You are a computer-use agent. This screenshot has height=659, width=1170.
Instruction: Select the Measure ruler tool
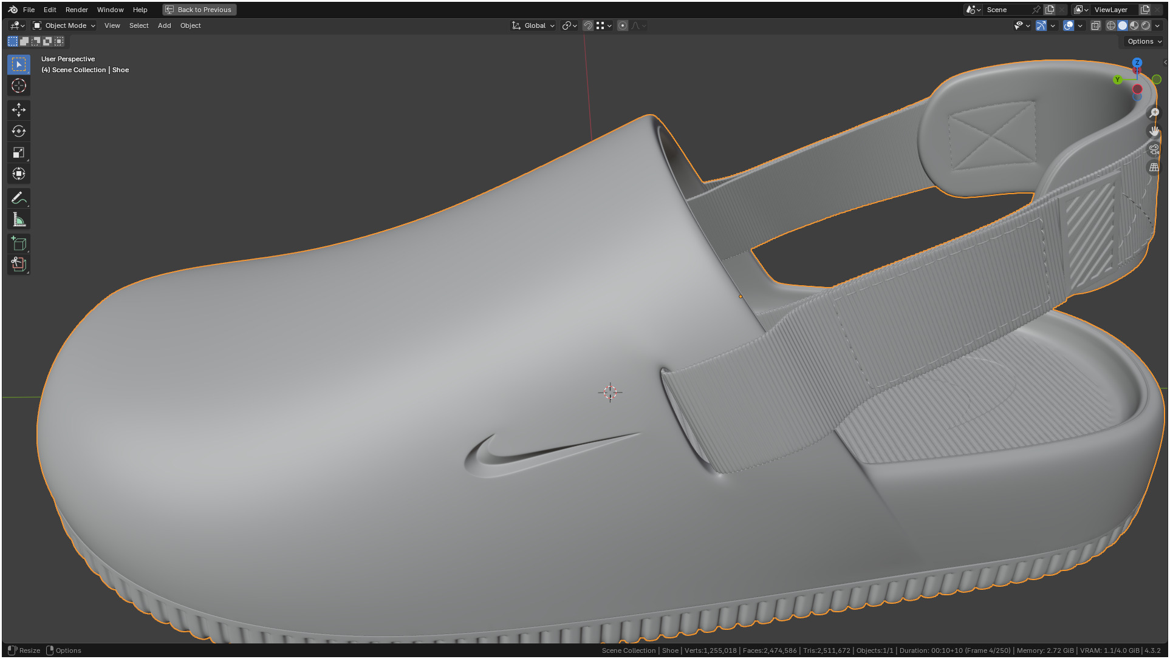19,219
